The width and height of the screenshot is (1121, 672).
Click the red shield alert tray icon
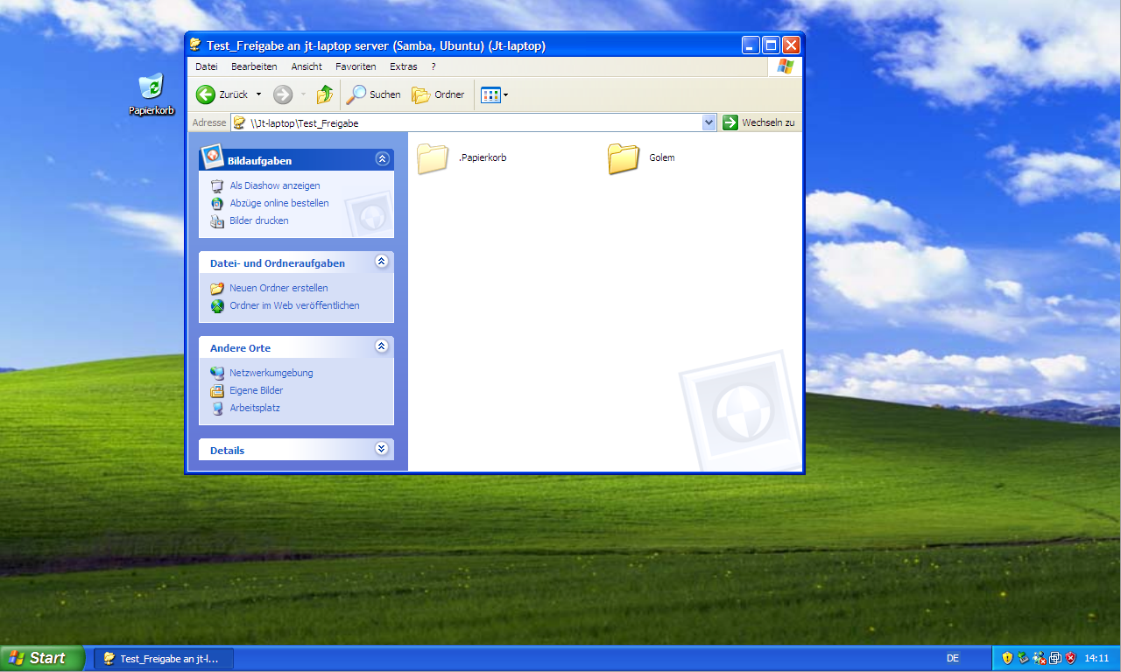coord(1070,658)
